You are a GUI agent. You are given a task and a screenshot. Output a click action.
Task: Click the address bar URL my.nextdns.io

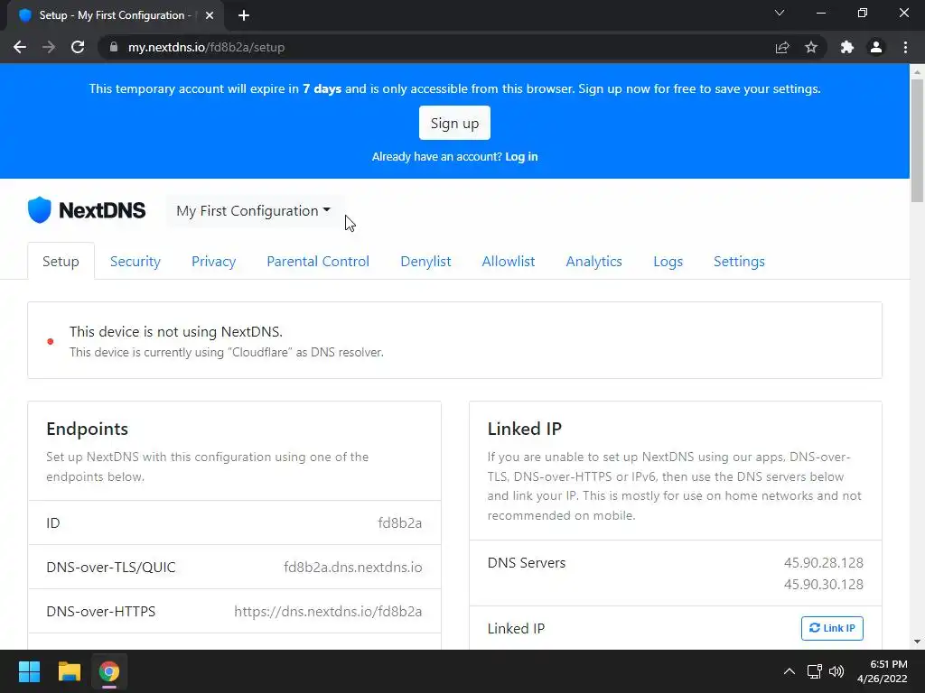[x=206, y=47]
